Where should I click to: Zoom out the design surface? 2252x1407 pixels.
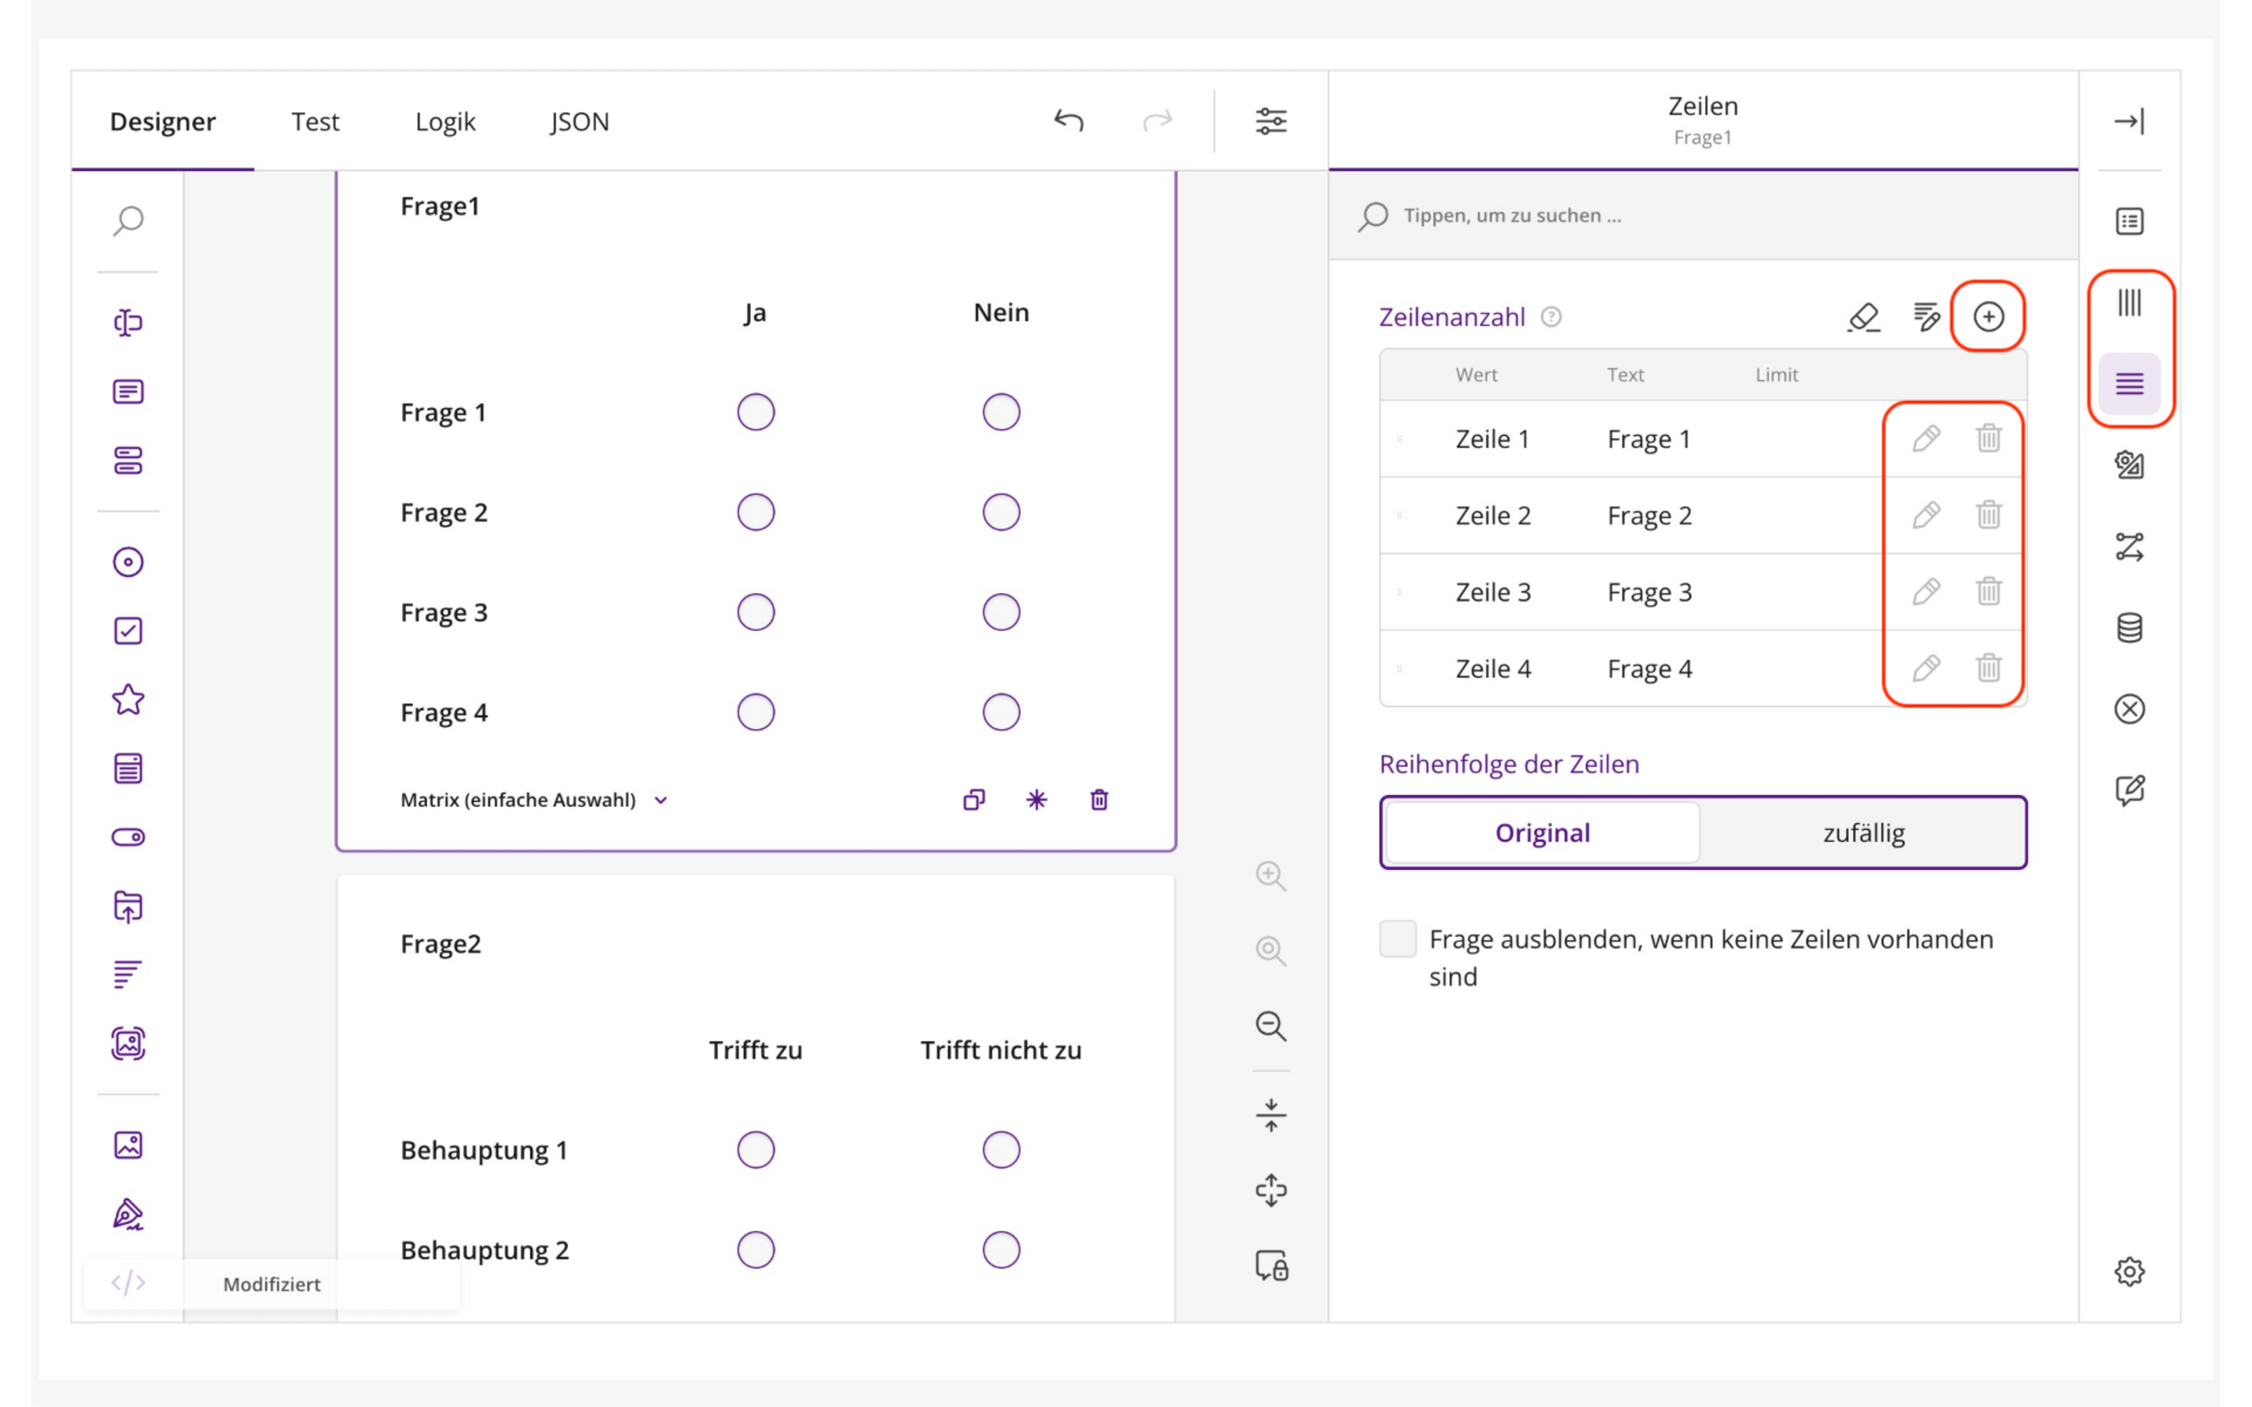click(x=1271, y=1026)
